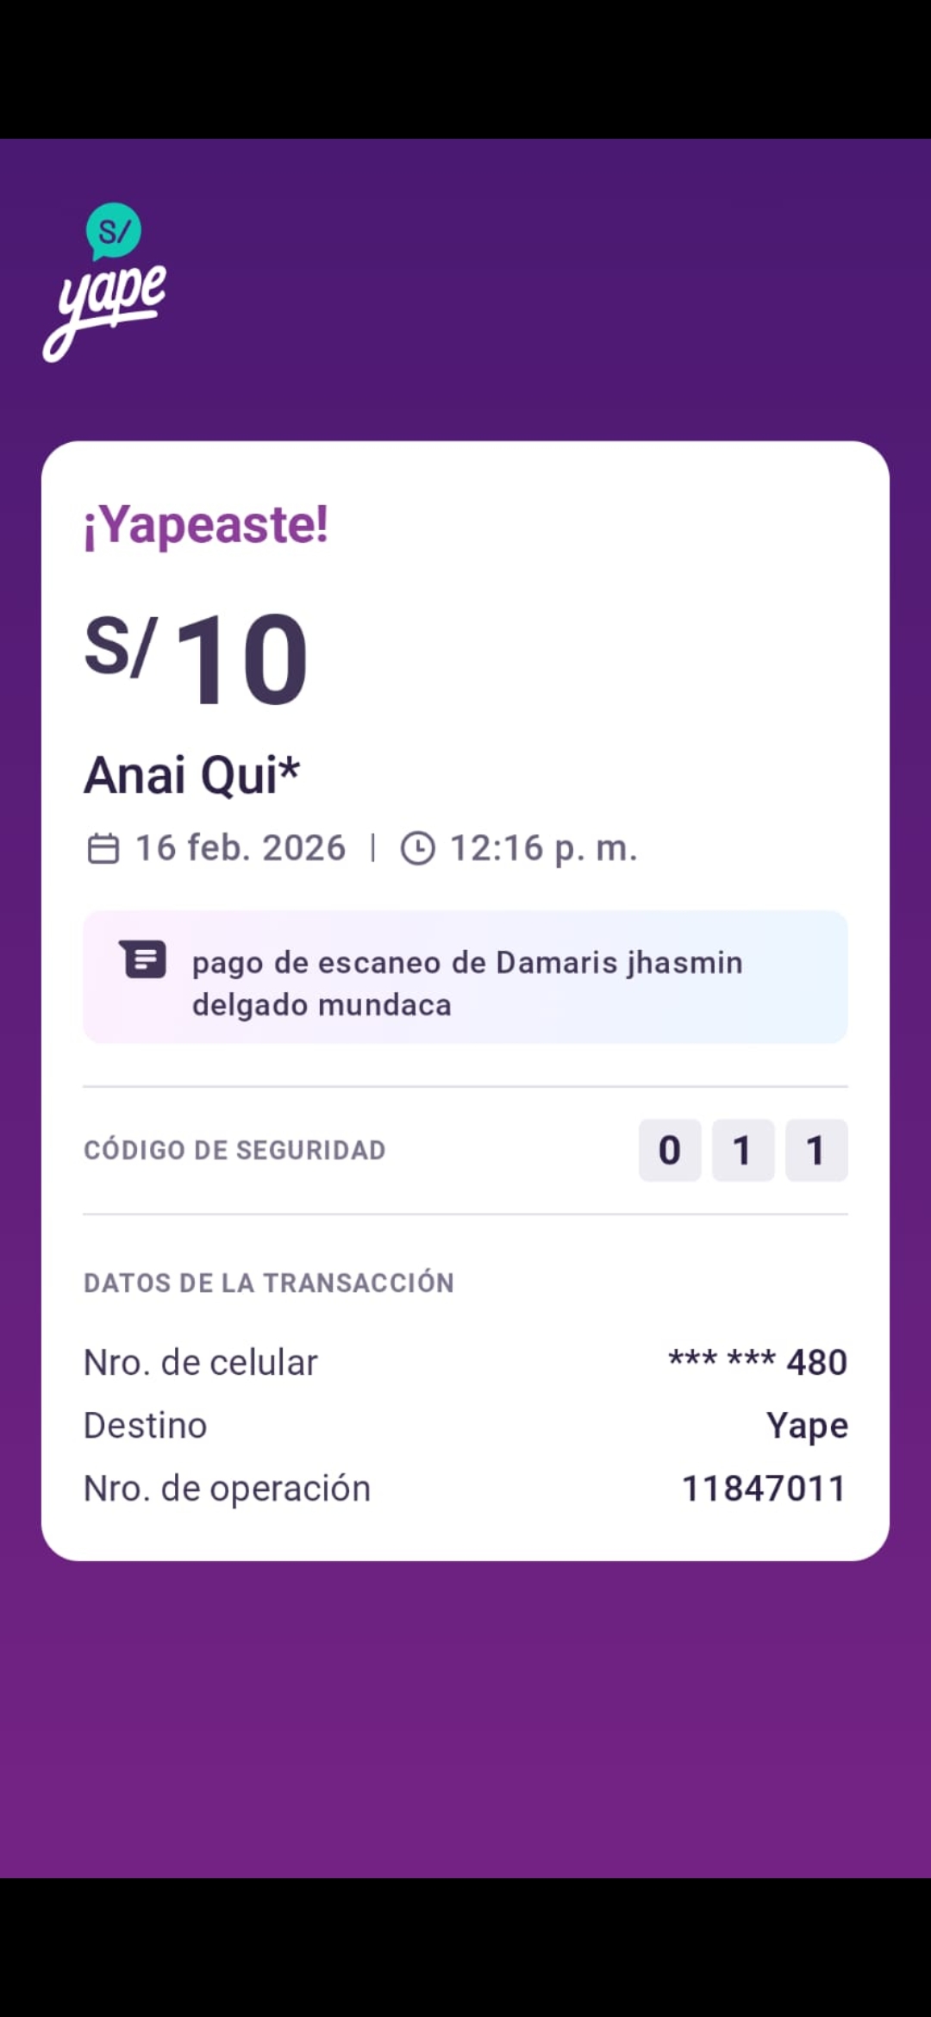The height and width of the screenshot is (2017, 931).
Task: Select the operation number 11847011
Action: [764, 1489]
